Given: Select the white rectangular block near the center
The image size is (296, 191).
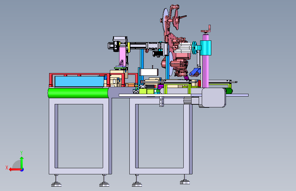Looking at the screenshot, I should tap(150, 72).
